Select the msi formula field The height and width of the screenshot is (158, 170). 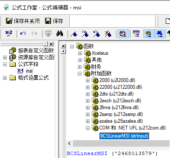(29, 71)
